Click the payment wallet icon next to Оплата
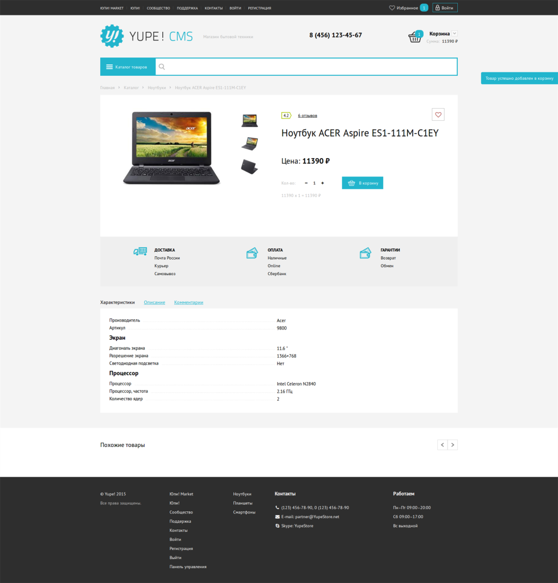 (x=252, y=253)
